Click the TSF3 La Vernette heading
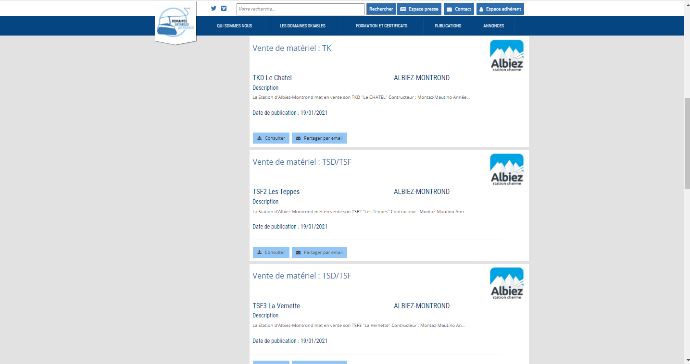690x364 pixels. (276, 306)
